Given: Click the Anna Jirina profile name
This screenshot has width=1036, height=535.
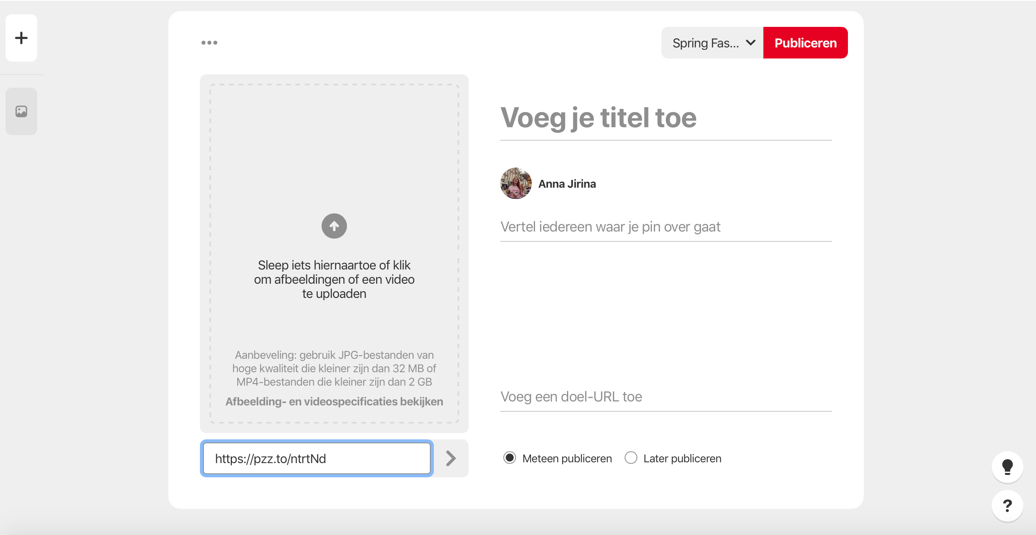Looking at the screenshot, I should (567, 184).
